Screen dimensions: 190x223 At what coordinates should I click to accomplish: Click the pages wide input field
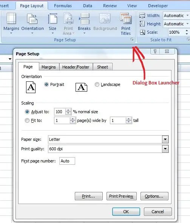click(x=62, y=120)
